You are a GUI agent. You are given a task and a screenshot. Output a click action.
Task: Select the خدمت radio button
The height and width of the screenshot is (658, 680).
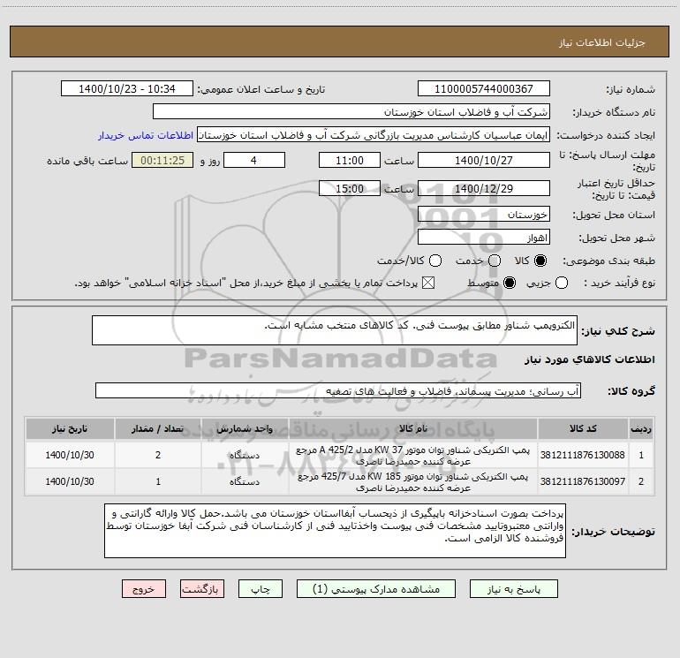(495, 261)
